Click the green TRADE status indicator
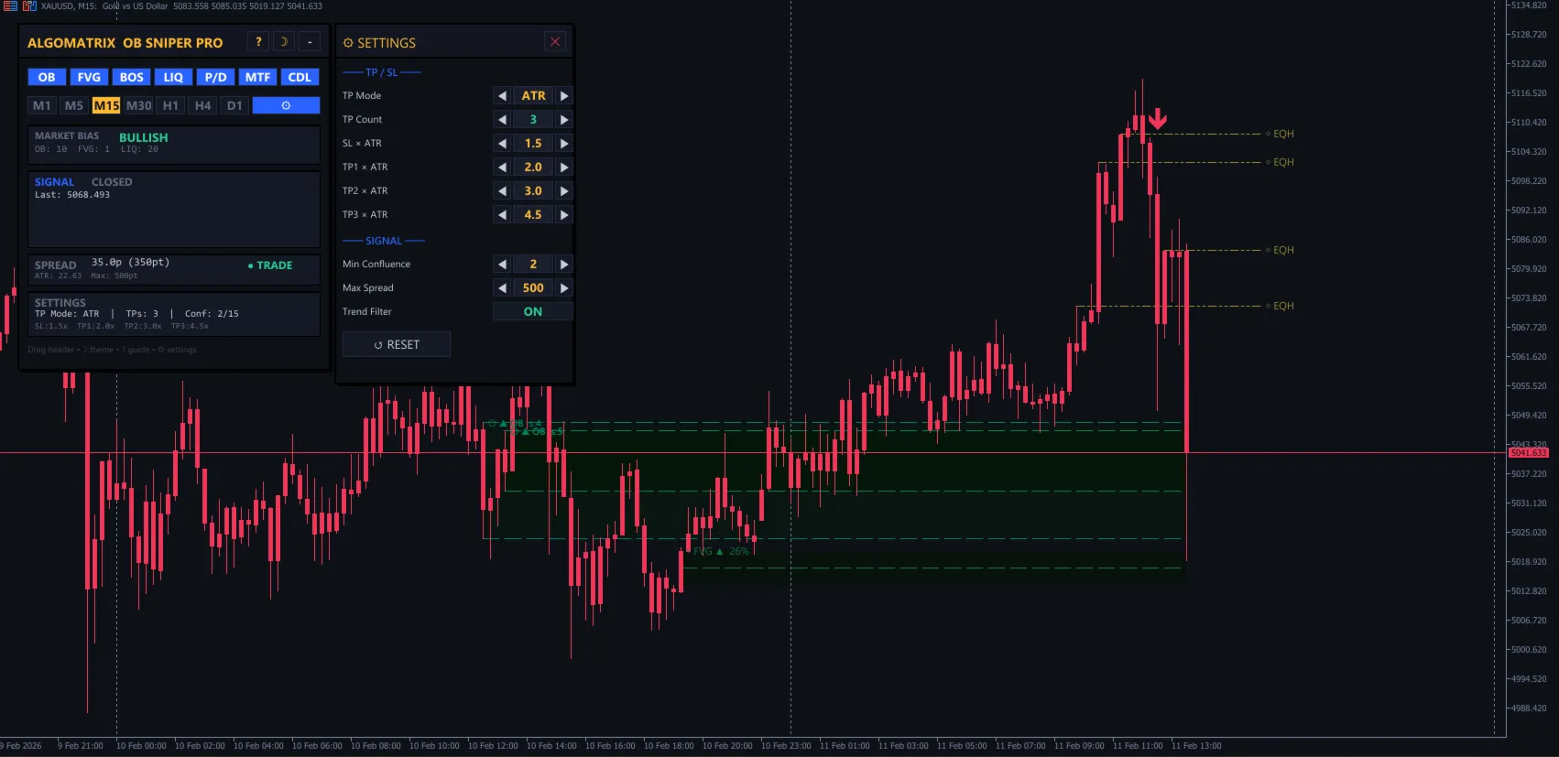The image size is (1559, 757). [x=270, y=265]
